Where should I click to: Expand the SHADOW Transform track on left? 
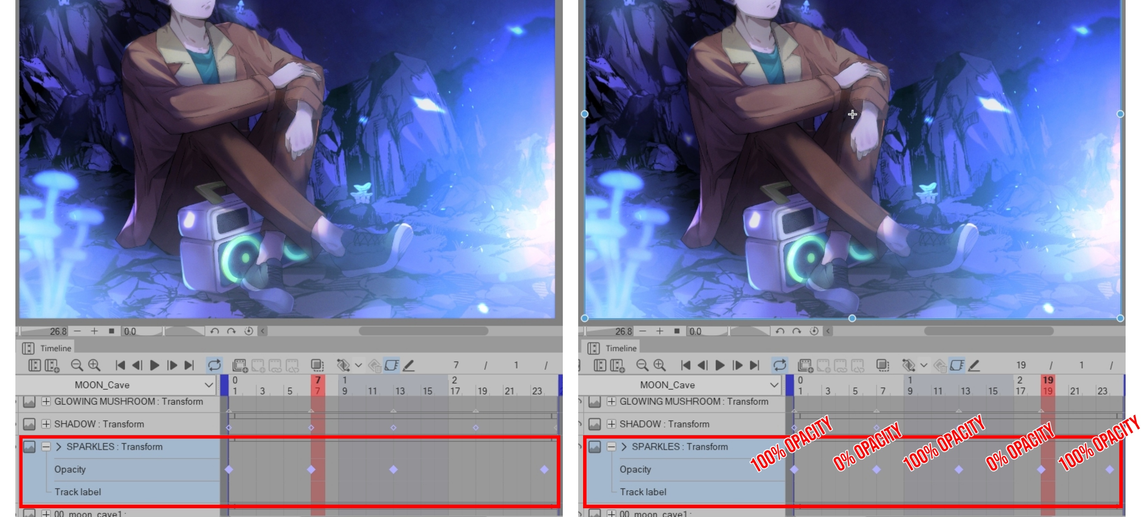click(x=46, y=424)
